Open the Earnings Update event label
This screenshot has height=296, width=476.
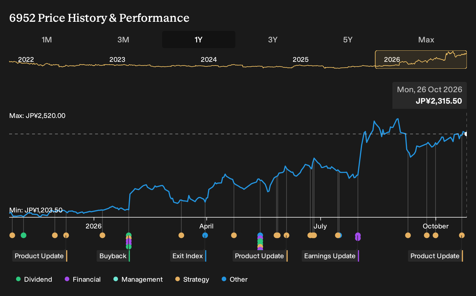point(330,256)
